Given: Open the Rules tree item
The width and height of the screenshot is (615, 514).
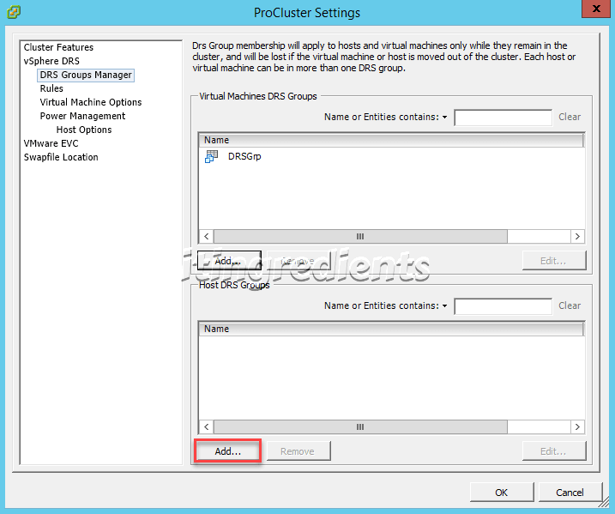Looking at the screenshot, I should (x=51, y=88).
